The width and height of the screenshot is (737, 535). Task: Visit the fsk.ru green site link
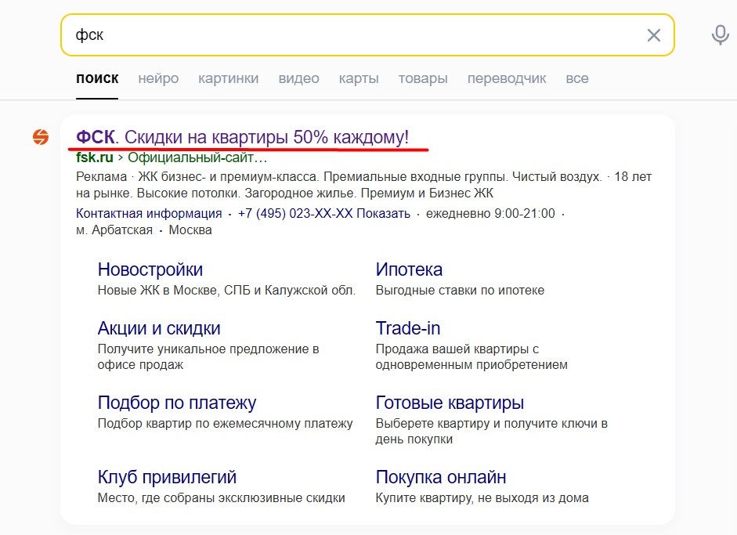[x=95, y=157]
